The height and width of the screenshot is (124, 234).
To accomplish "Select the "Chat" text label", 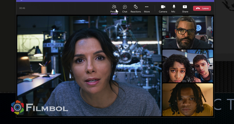I will (125, 12).
